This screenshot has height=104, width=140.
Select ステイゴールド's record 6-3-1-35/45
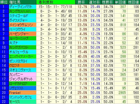click(56, 16)
